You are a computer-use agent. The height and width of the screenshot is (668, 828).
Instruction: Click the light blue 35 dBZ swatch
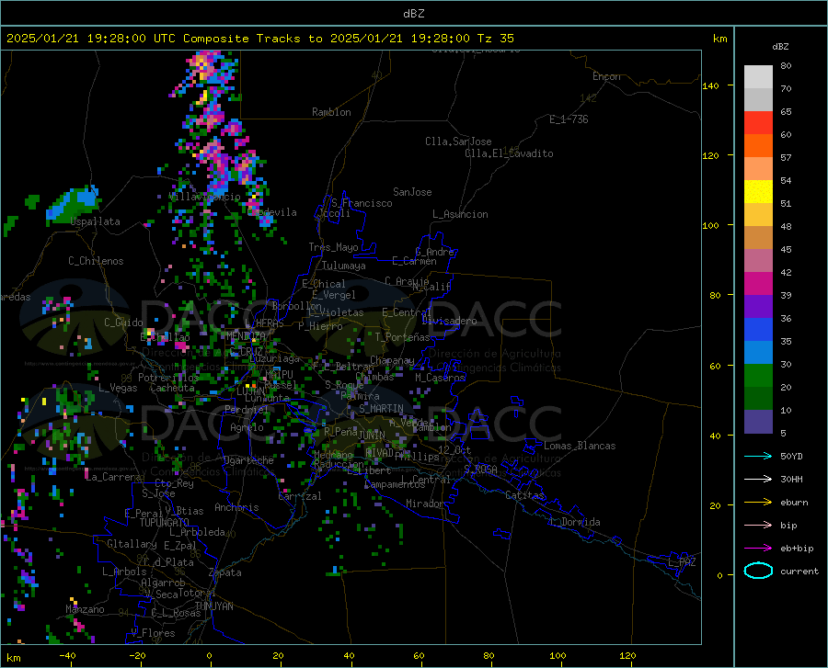point(758,353)
